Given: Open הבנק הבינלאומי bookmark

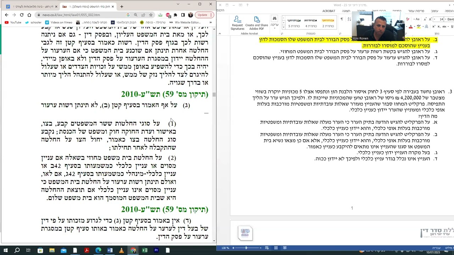Looking at the screenshot, I should (x=124, y=22).
